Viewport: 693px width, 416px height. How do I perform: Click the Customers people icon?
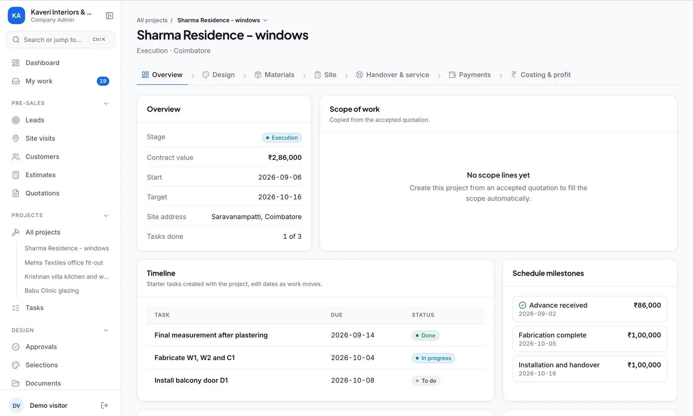pyautogui.click(x=16, y=156)
